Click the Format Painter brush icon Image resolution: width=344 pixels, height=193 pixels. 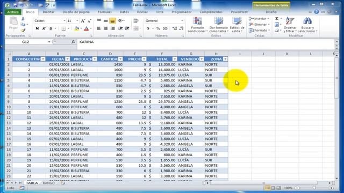(x=23, y=31)
